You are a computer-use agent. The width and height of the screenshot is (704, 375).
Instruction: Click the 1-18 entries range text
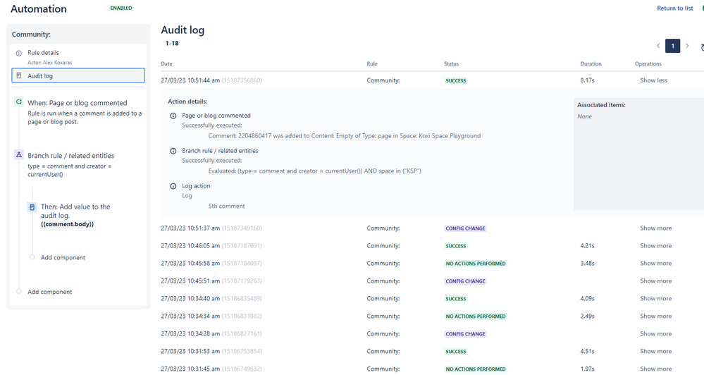[x=172, y=43]
